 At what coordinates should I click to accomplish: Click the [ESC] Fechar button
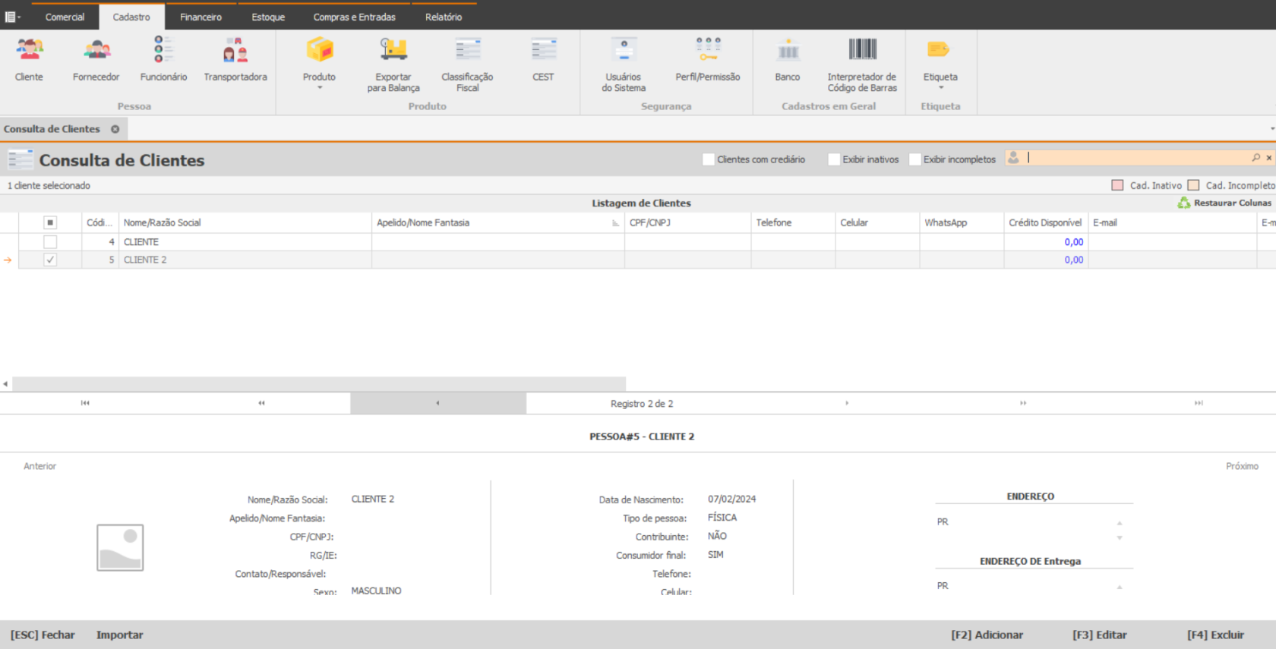click(x=43, y=635)
